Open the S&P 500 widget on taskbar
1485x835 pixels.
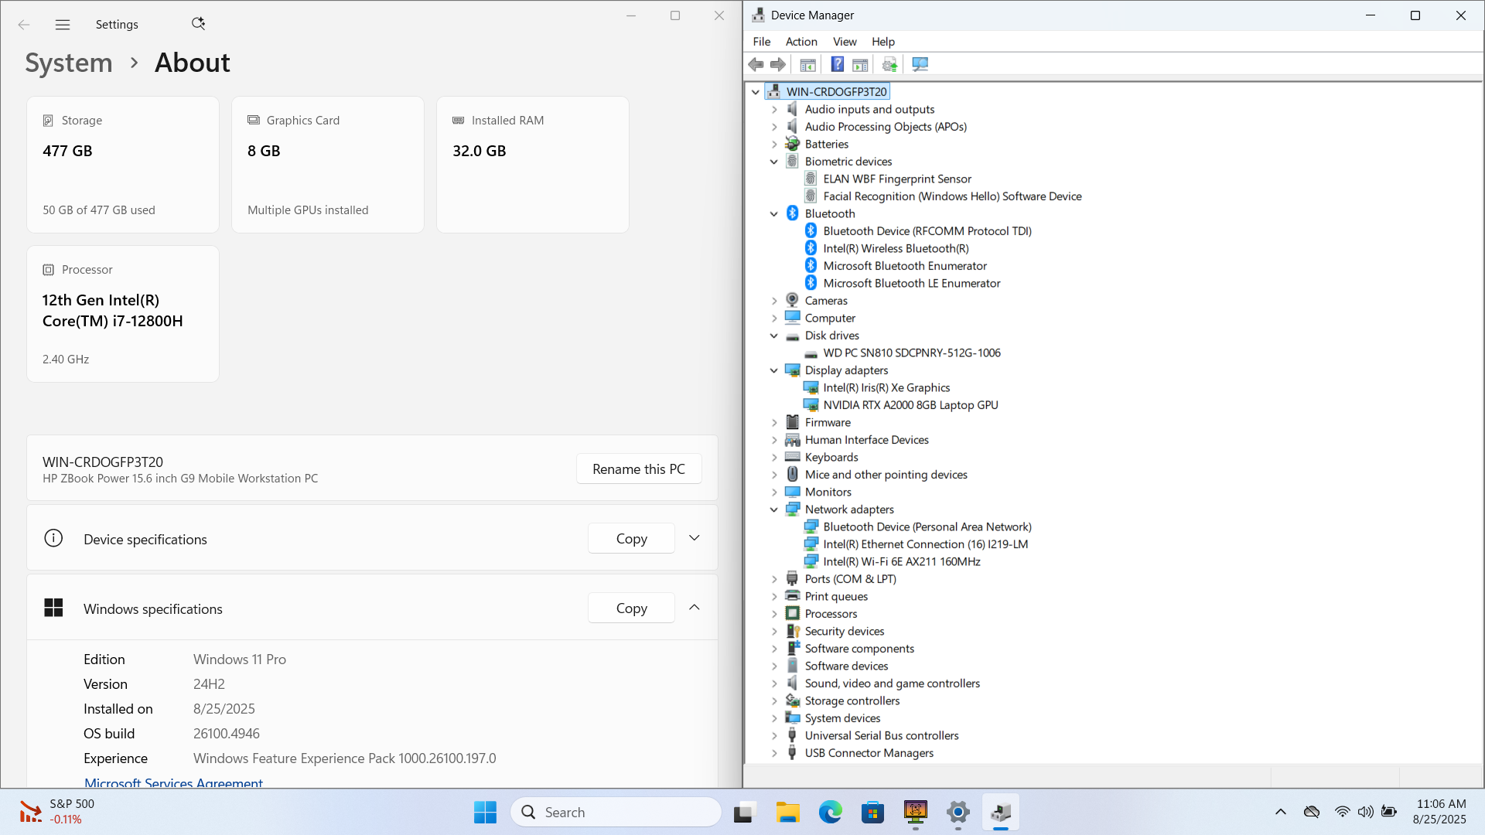56,812
